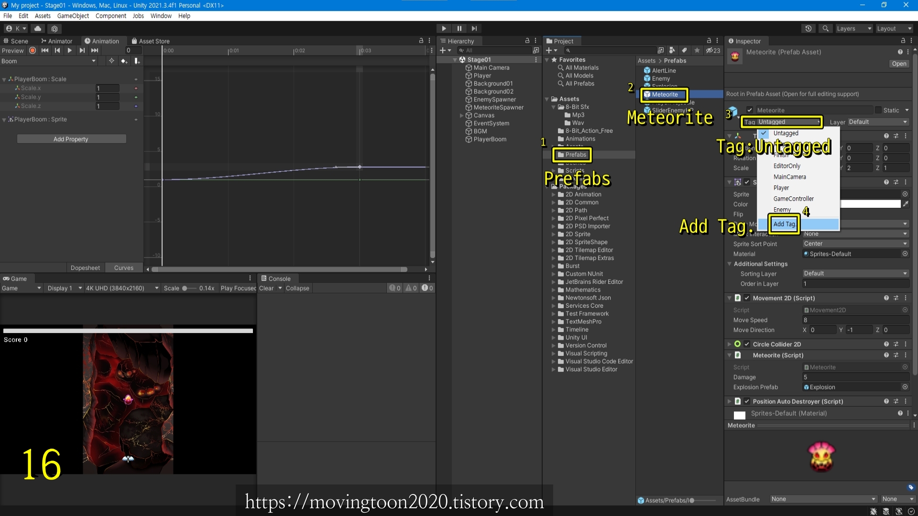The width and height of the screenshot is (918, 516).
Task: Open the Layer Default dropdown
Action: click(x=878, y=122)
